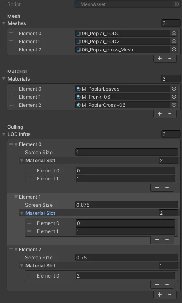
Task: Click the Screen Size field showing 0.75
Action: click(126, 257)
